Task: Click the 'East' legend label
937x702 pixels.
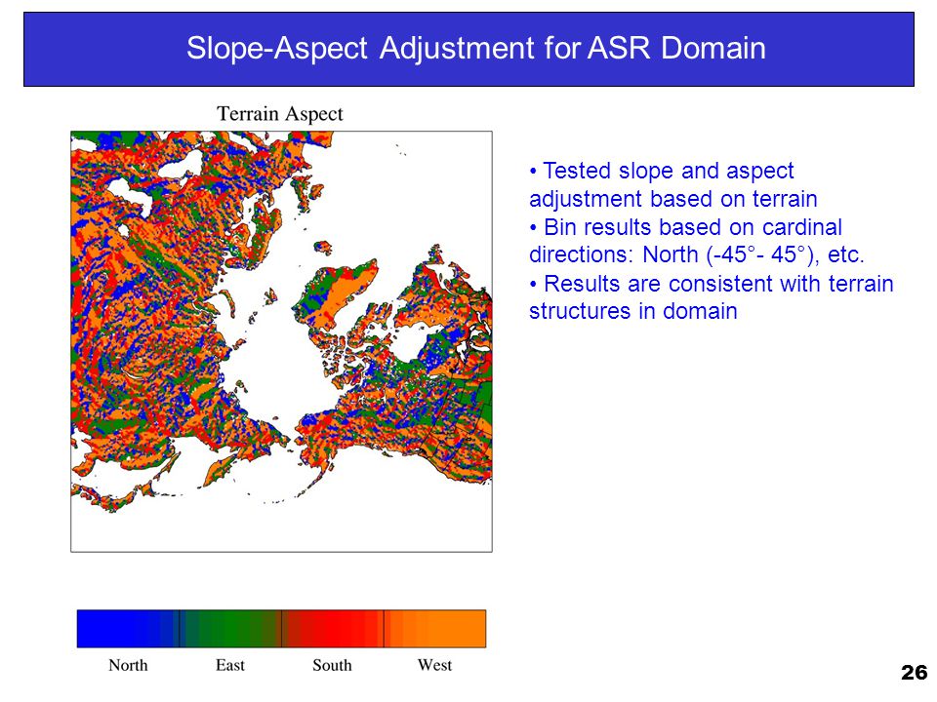Action: pyautogui.click(x=230, y=665)
